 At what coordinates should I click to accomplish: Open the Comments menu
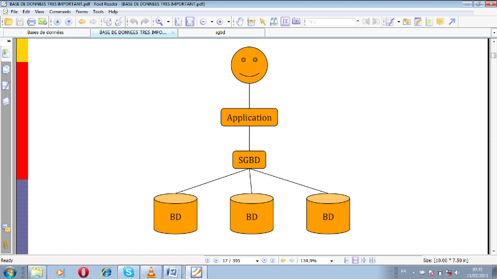pos(60,12)
